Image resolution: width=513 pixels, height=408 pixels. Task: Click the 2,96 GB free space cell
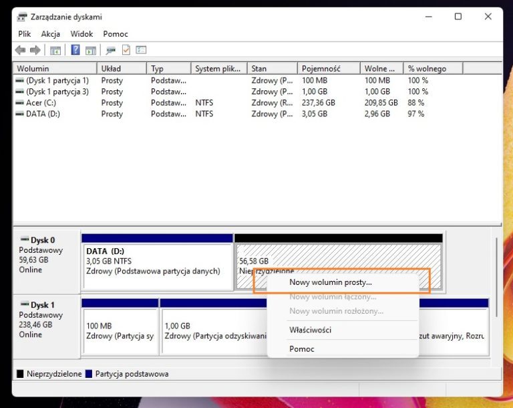377,114
